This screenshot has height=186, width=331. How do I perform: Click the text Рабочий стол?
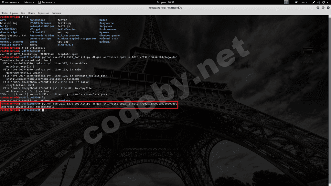109,39
